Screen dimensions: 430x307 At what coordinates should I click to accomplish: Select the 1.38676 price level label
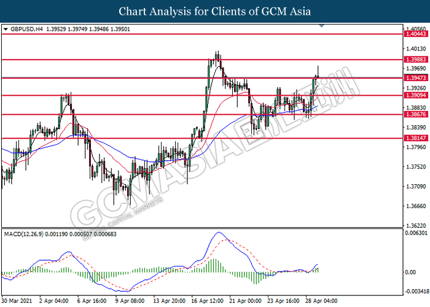[x=416, y=114]
